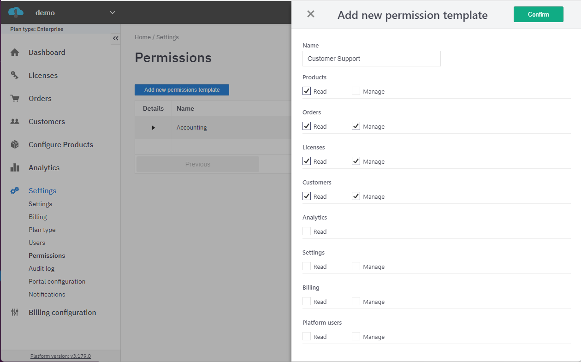Check the Analytics Read checkbox

click(x=307, y=231)
